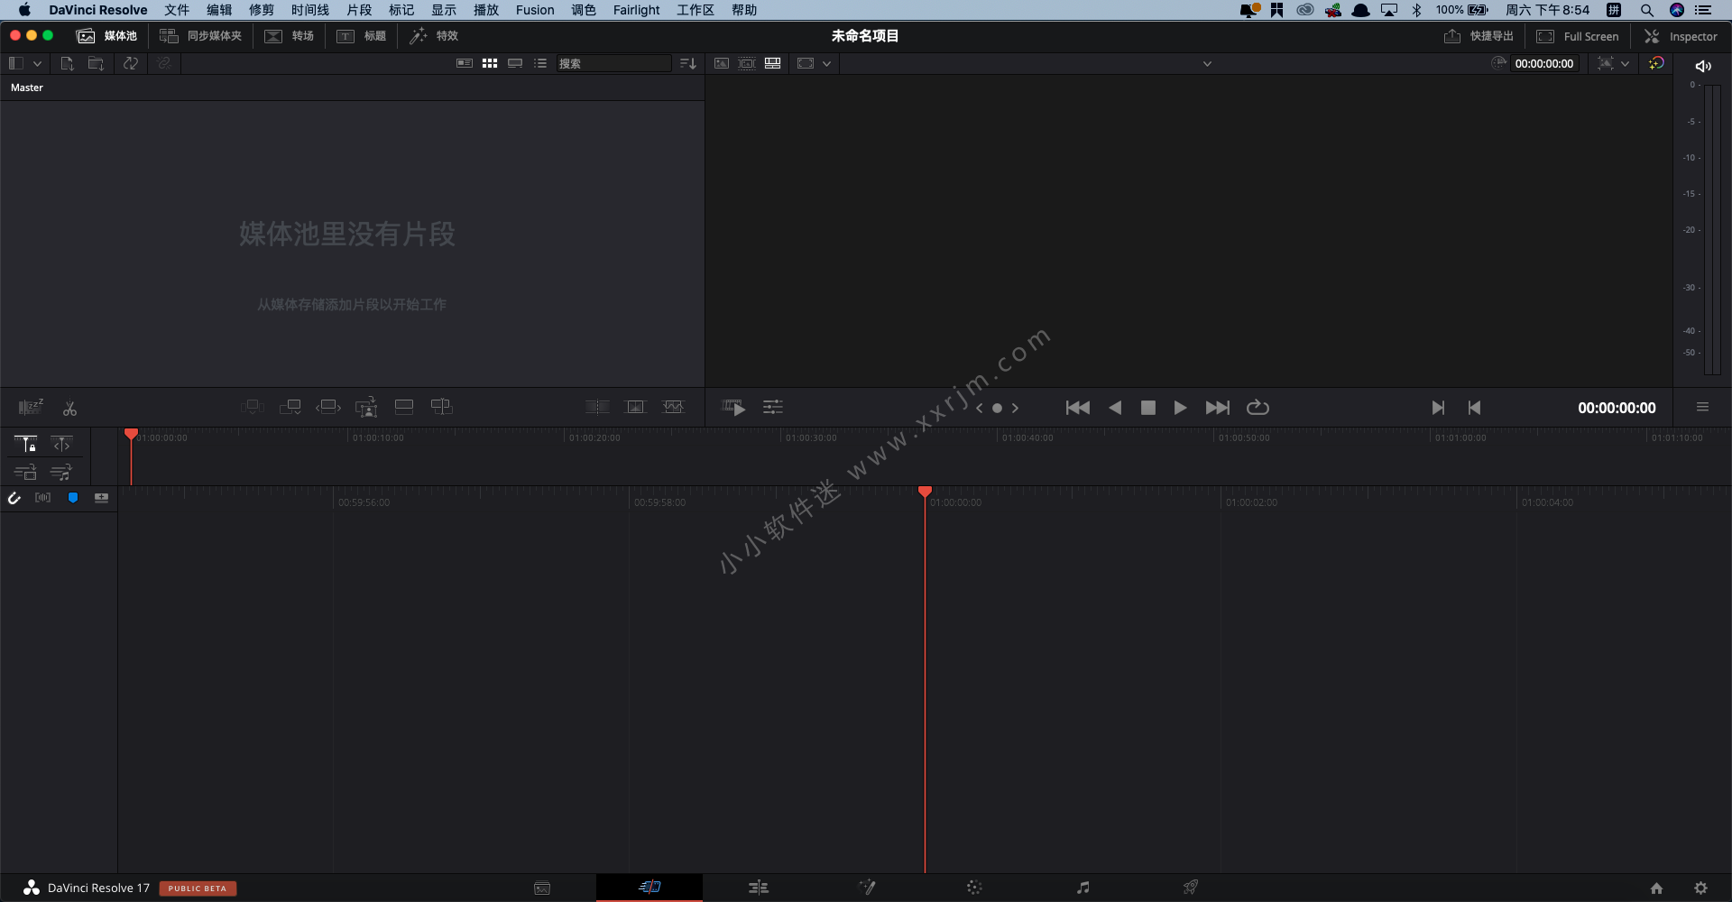
Task: Select the Source Overwrite edit icon
Action: (442, 407)
